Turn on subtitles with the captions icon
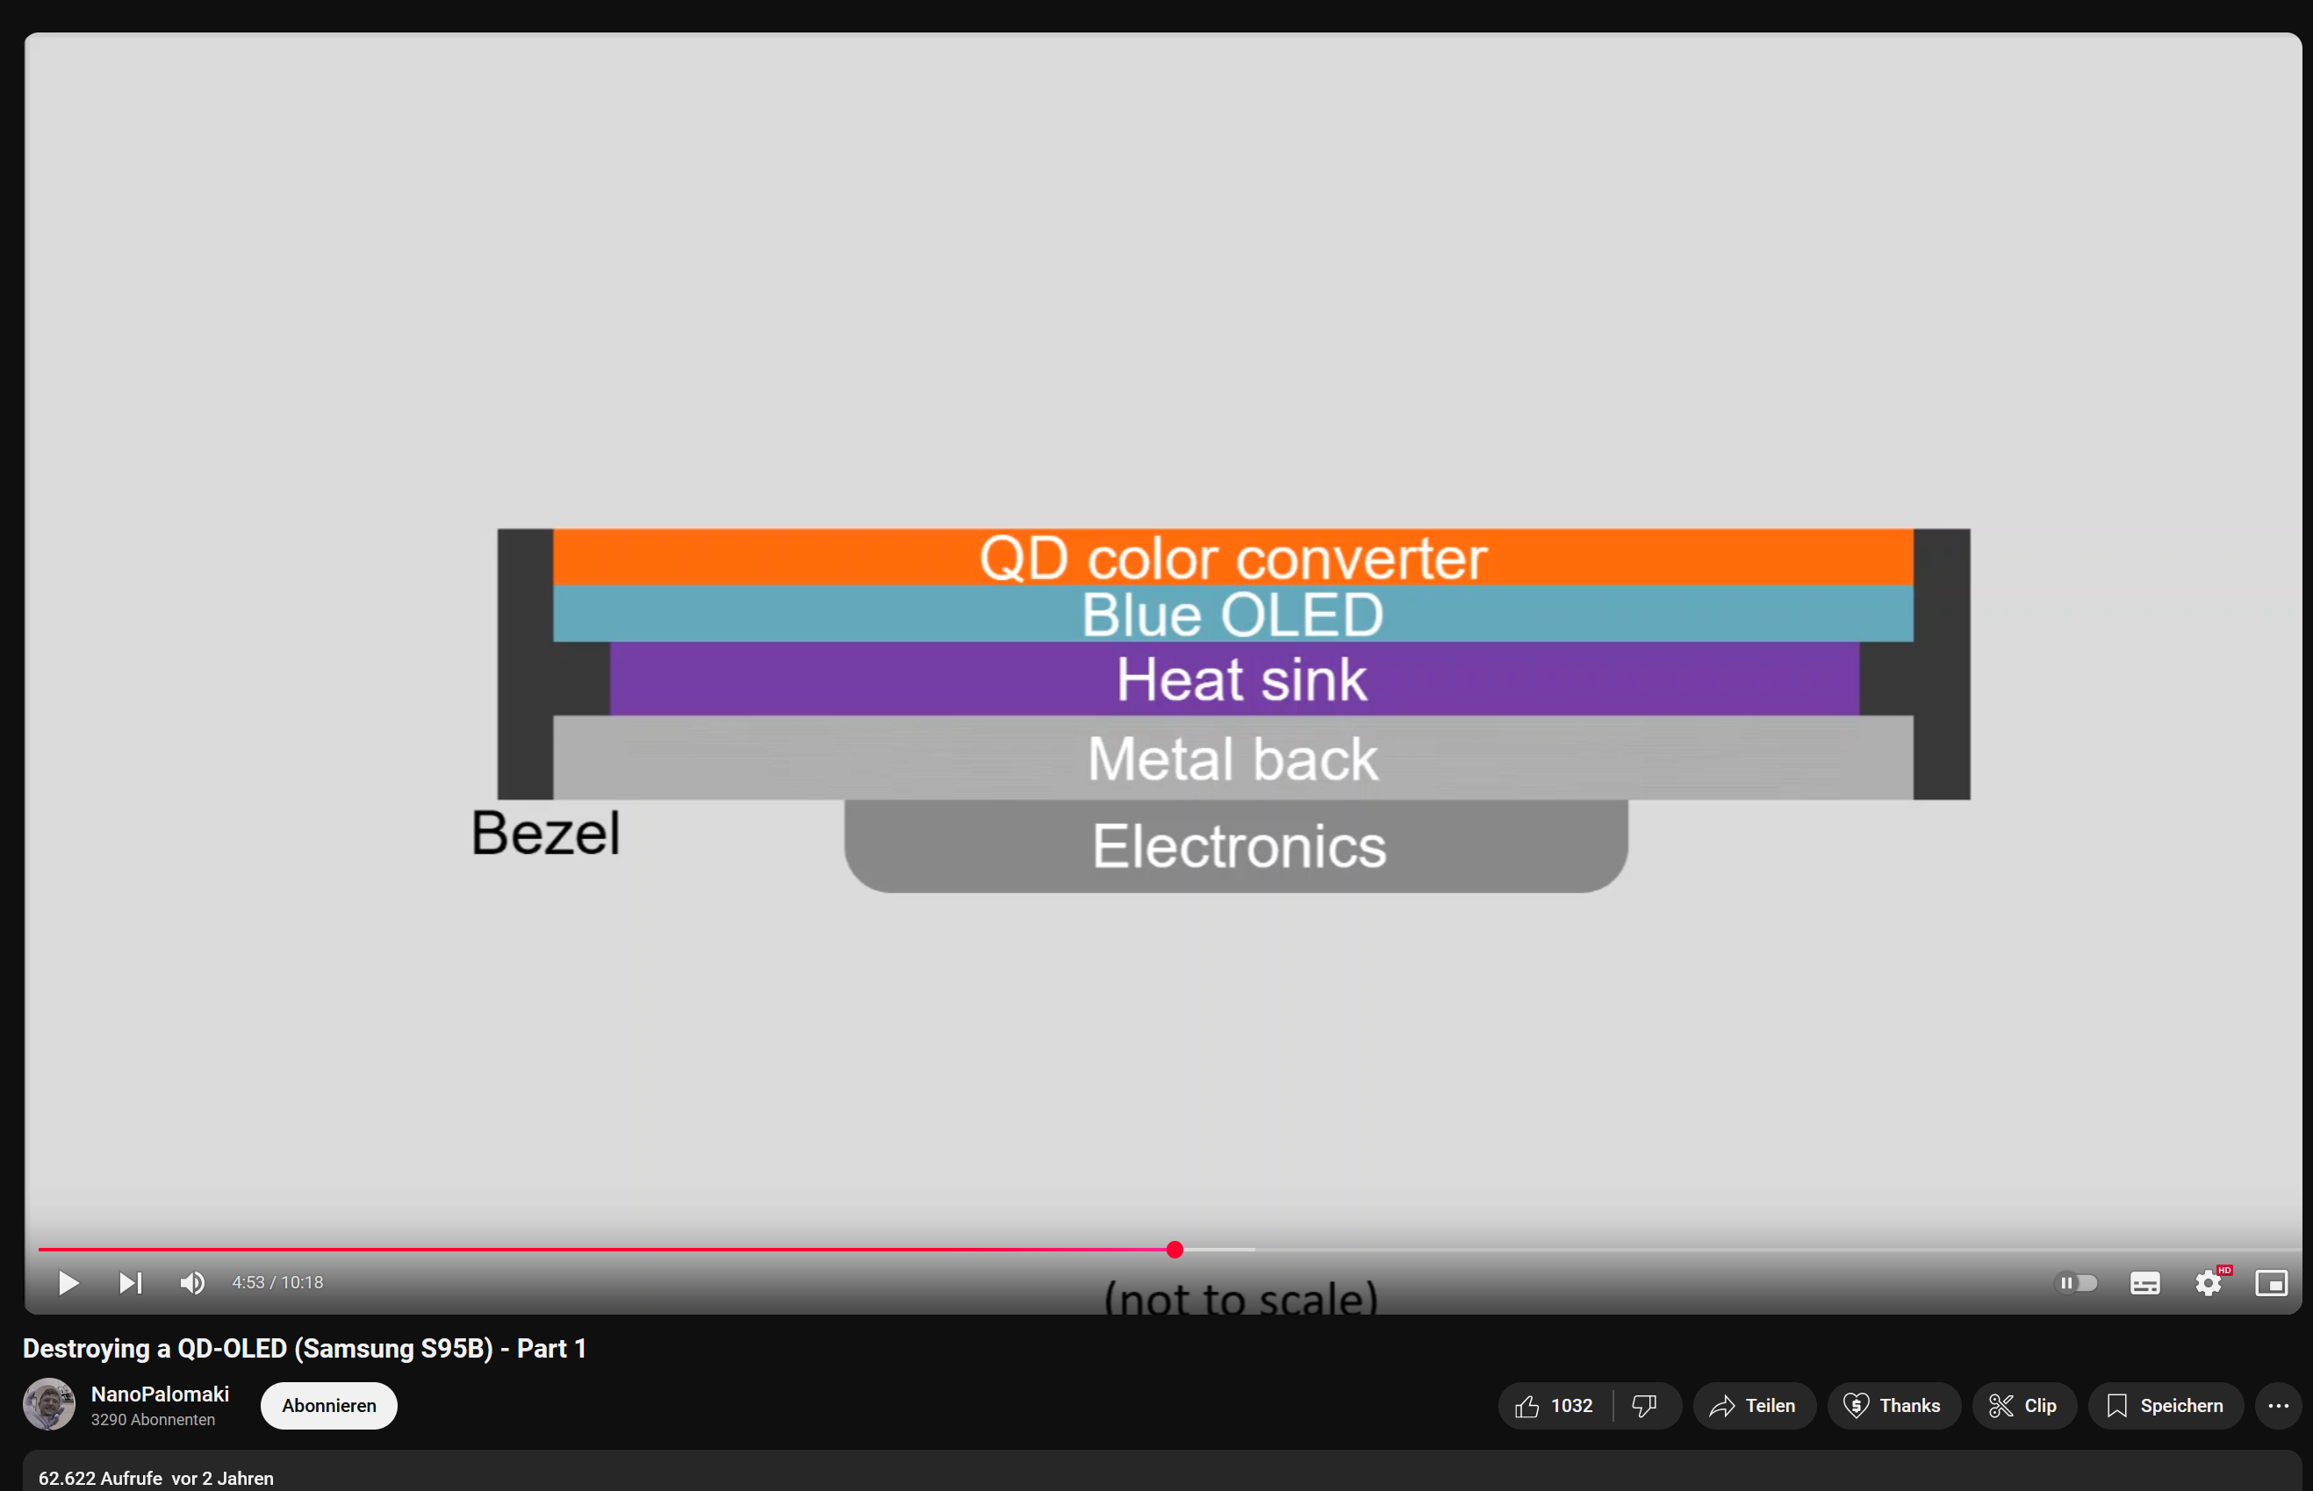This screenshot has height=1491, width=2313. tap(2144, 1283)
